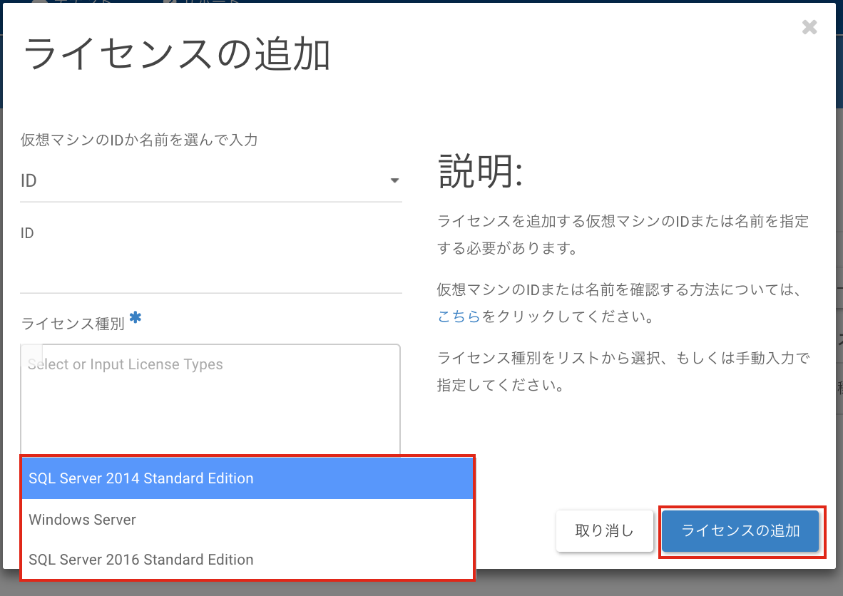This screenshot has width=843, height=596.
Task: Click the 取り消し cancel button
Action: [604, 531]
